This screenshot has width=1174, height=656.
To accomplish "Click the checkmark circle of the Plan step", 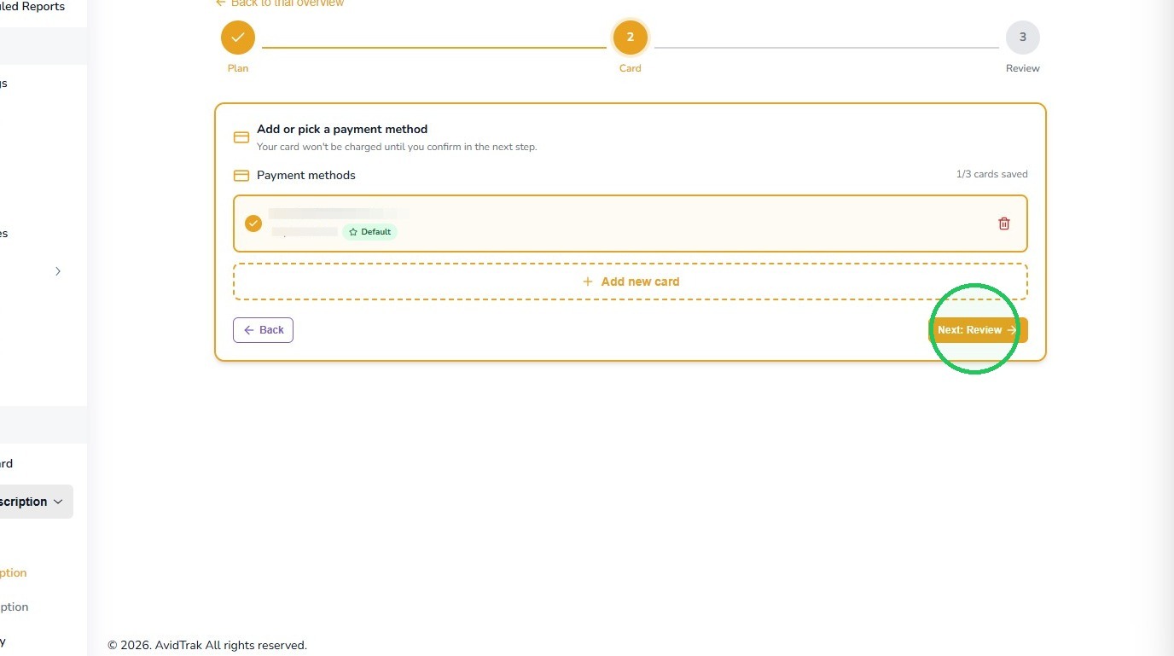I will click(238, 38).
